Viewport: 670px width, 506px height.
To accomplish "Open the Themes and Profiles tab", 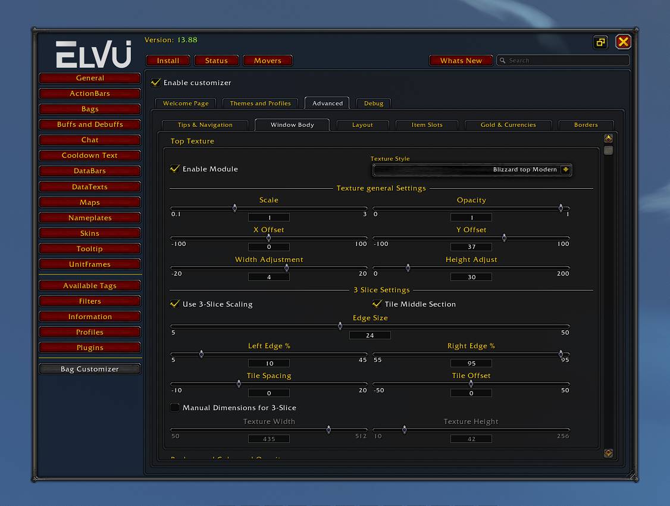I will tap(260, 104).
